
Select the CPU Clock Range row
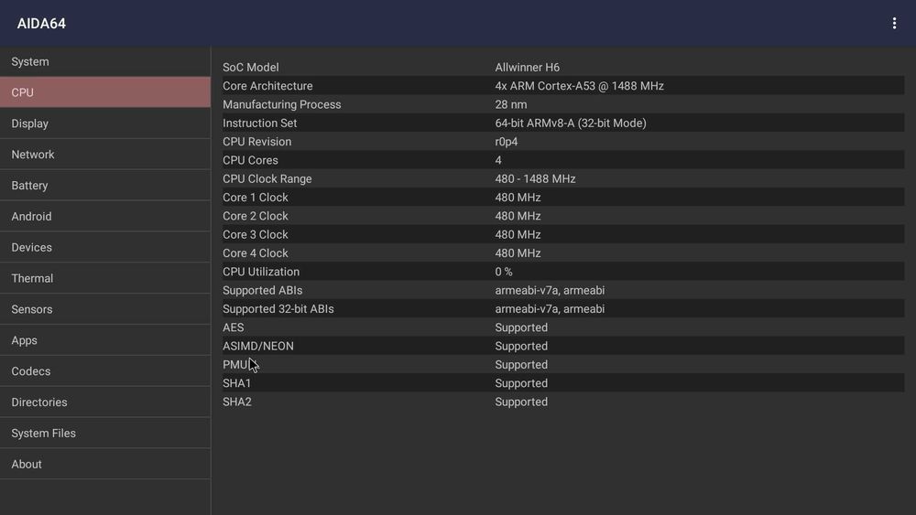point(562,179)
